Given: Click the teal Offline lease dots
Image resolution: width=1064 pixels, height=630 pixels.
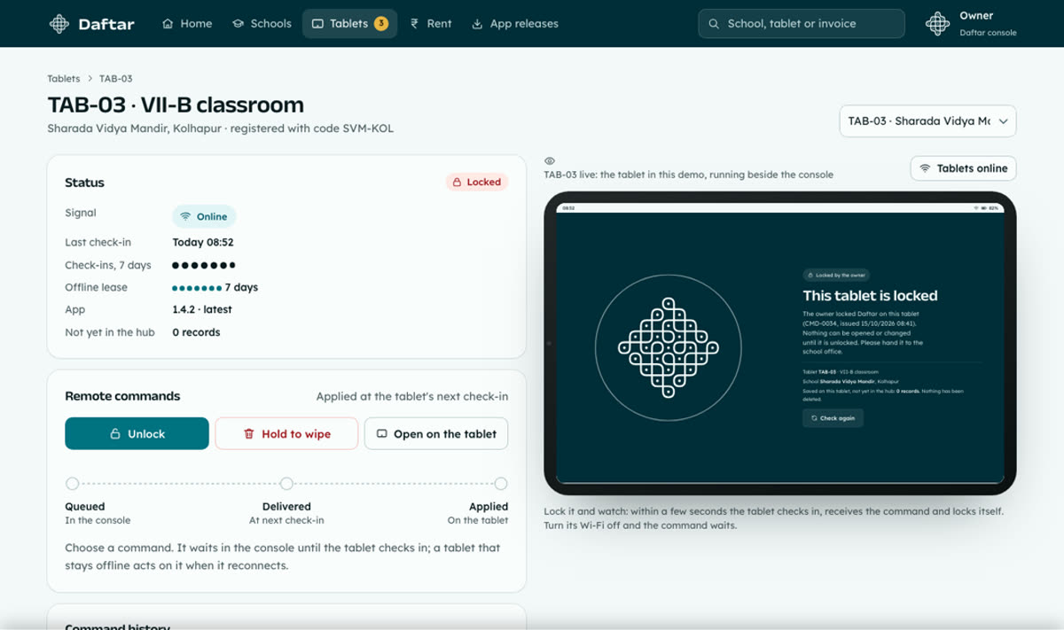Looking at the screenshot, I should [197, 288].
